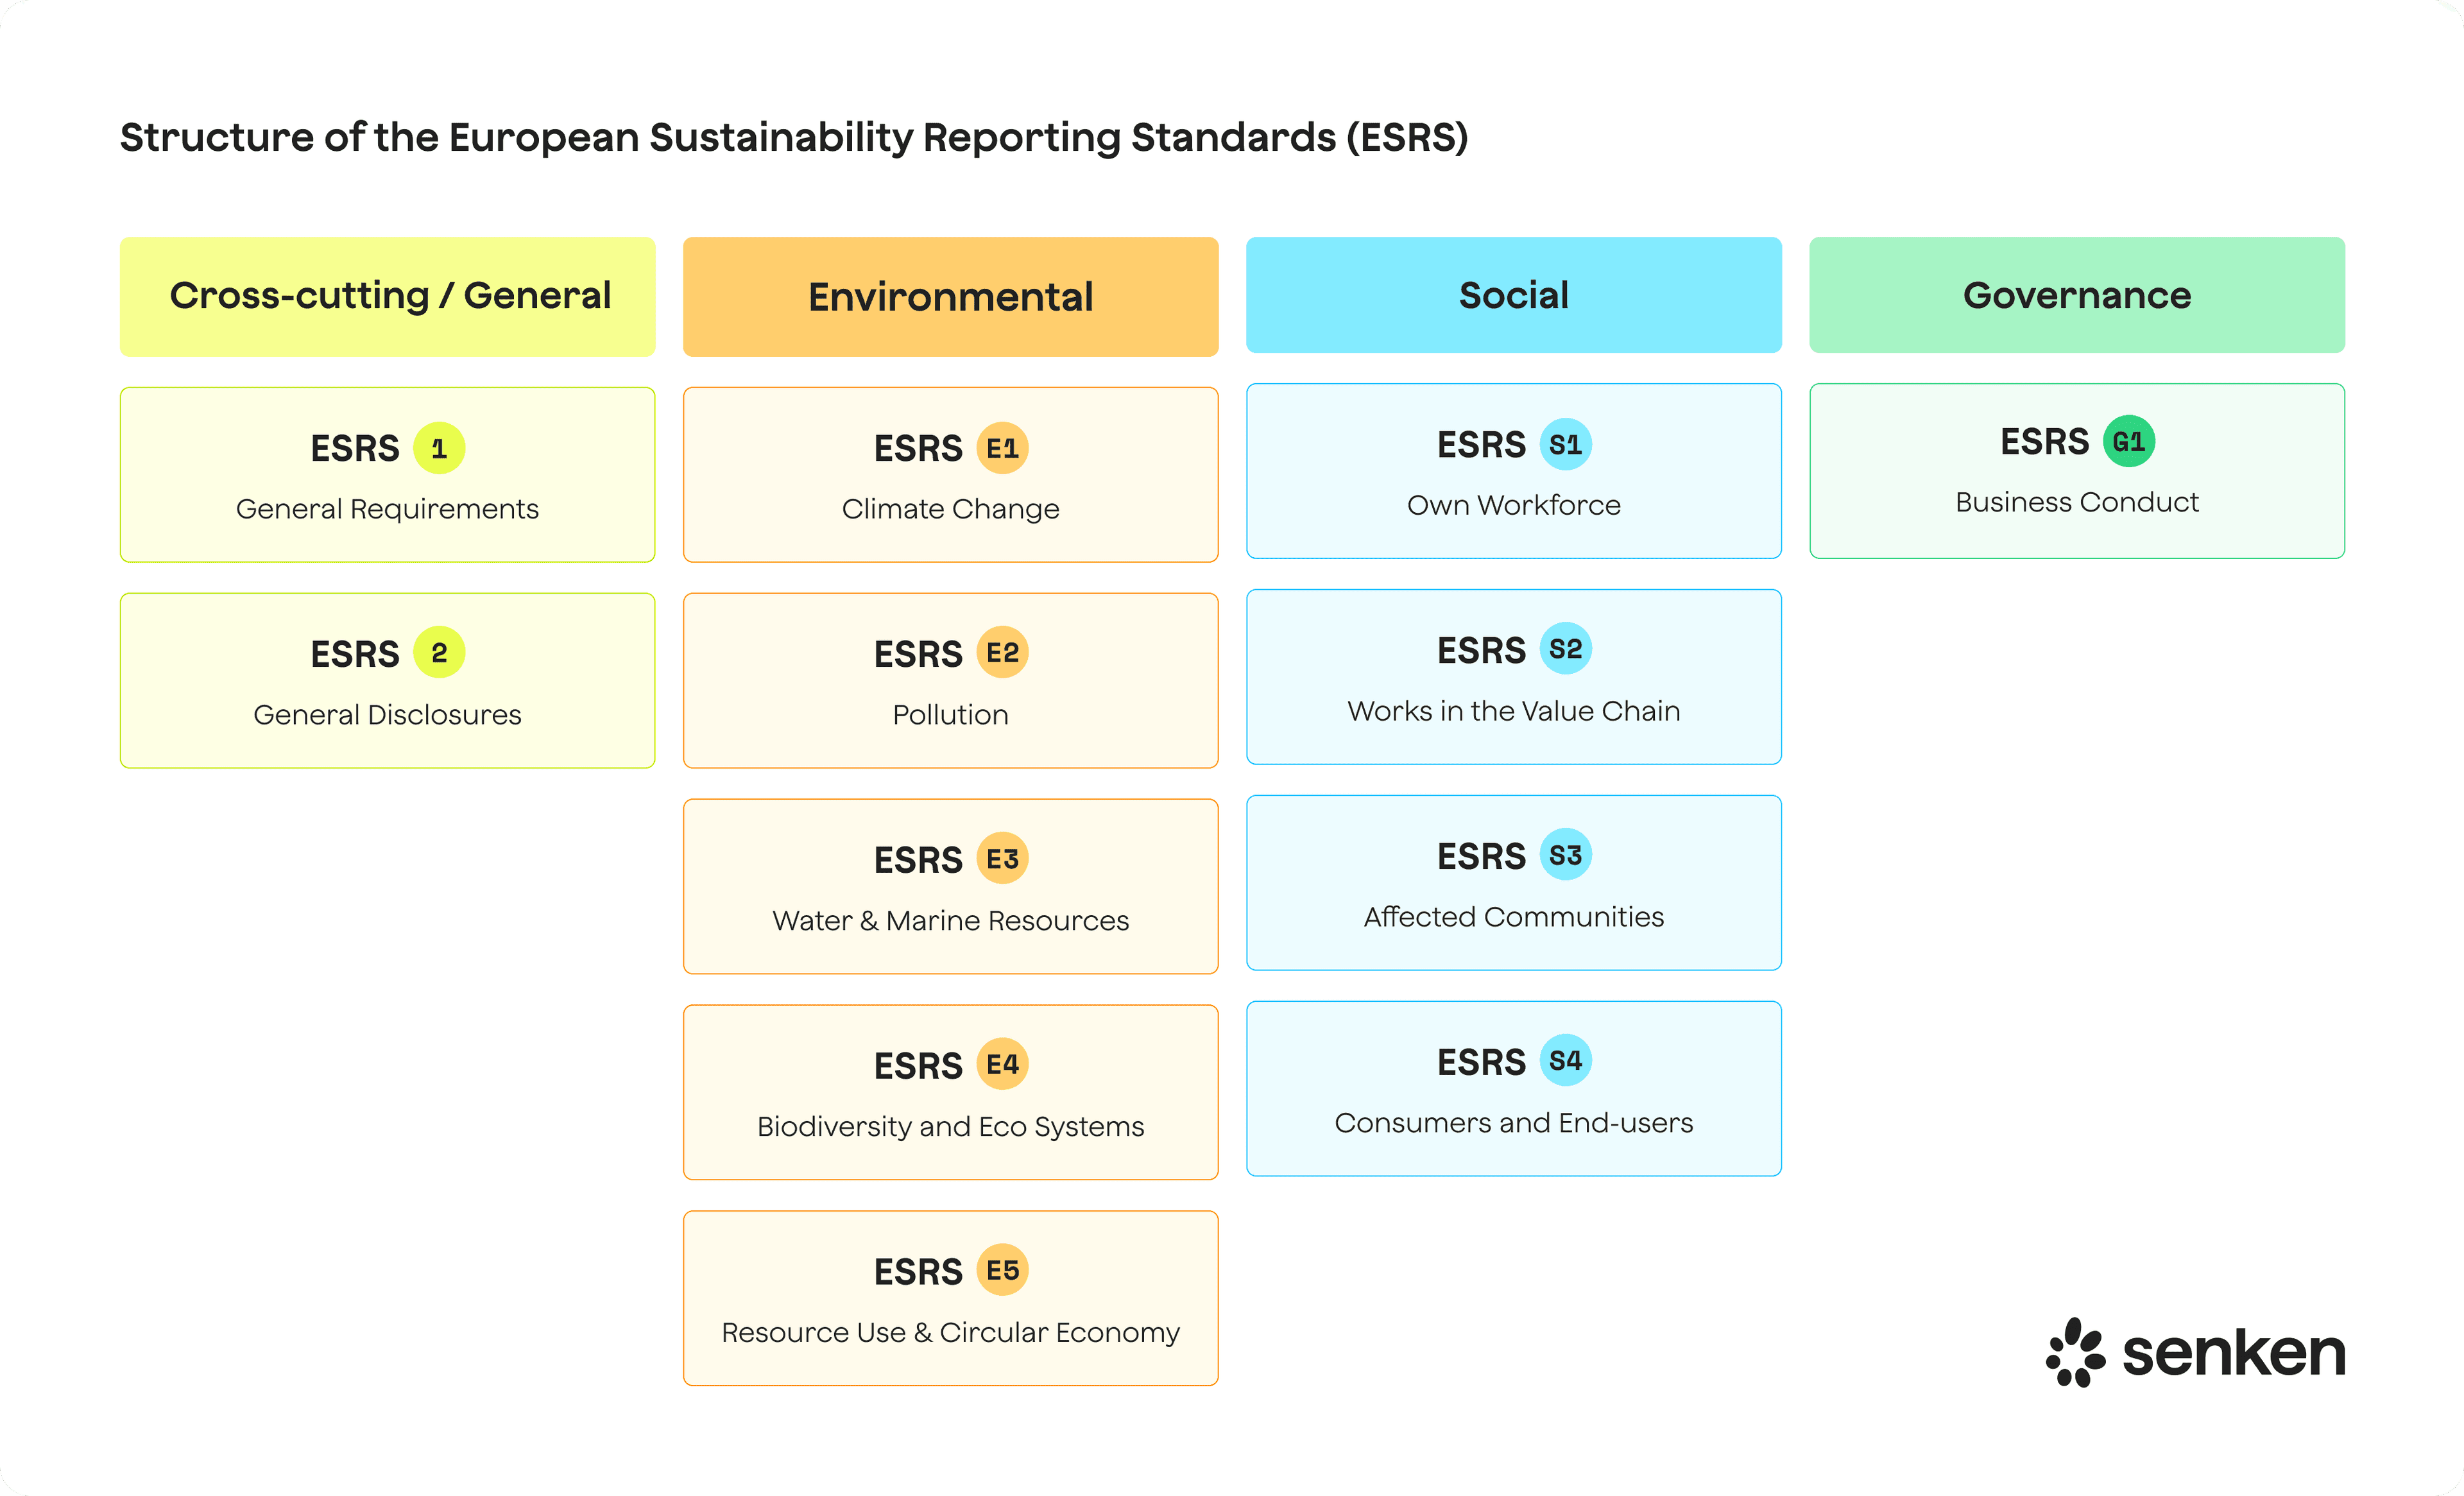2464x1496 pixels.
Task: Click the orange E1 badge
Action: click(x=1002, y=448)
